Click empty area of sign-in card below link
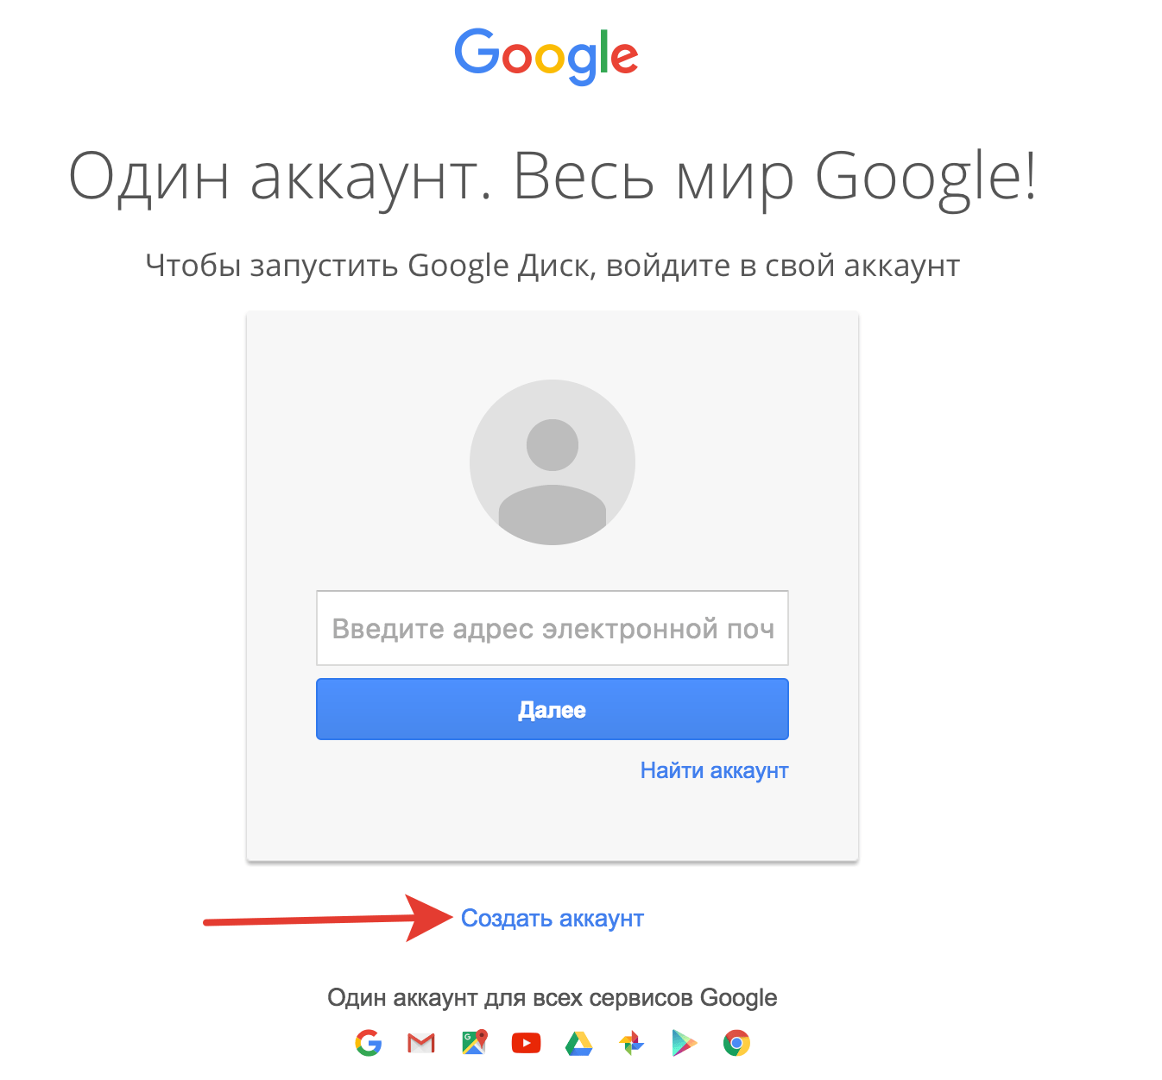This screenshot has width=1162, height=1080. point(553,821)
